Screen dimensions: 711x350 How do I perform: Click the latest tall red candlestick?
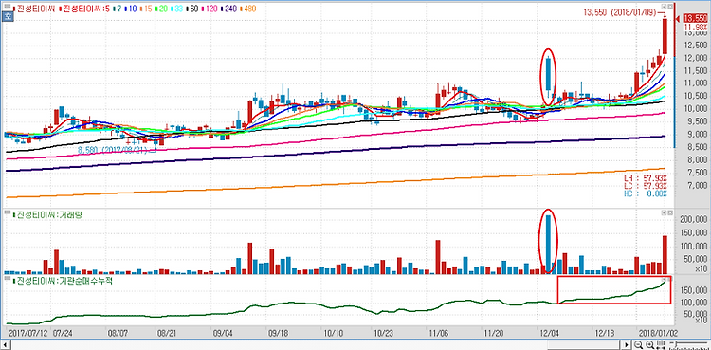665,36
